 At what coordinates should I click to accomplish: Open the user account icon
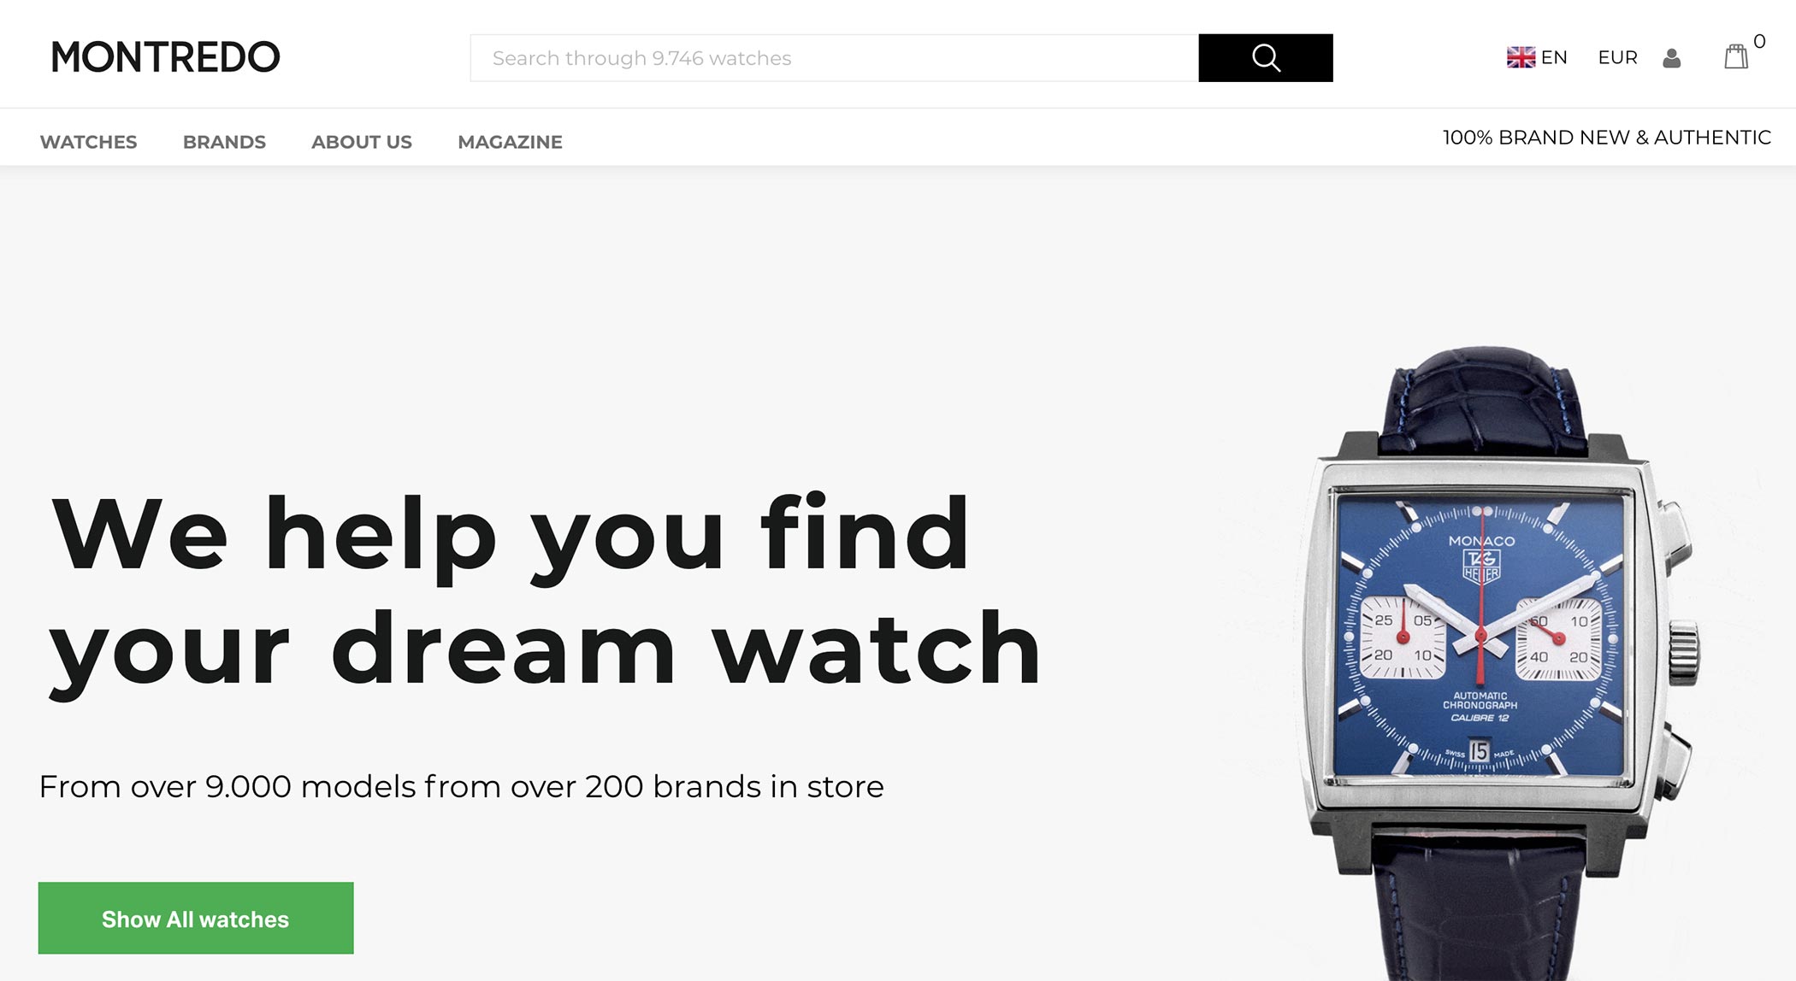pyautogui.click(x=1671, y=58)
